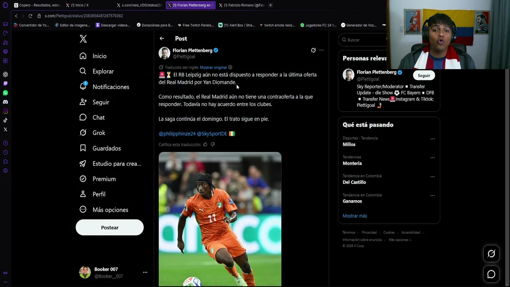This screenshot has width=510, height=287.
Task: Return to previous view with Post back arrow
Action: click(162, 39)
